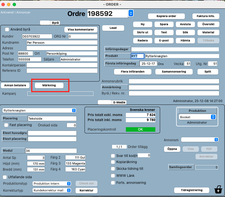
Task: Open the Produktion status dropdown showing Booket
Action: [x=197, y=117]
